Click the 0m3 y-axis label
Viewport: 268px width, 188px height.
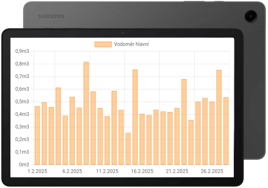tap(24, 165)
